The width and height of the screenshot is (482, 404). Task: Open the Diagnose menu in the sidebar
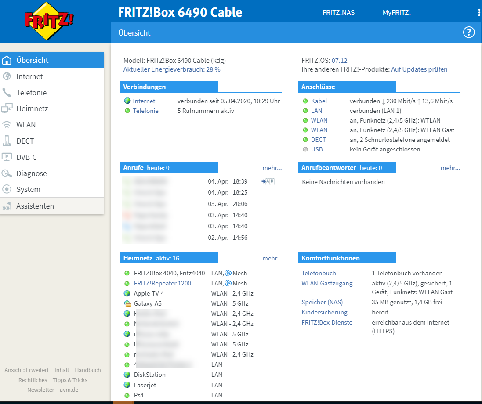[52, 173]
